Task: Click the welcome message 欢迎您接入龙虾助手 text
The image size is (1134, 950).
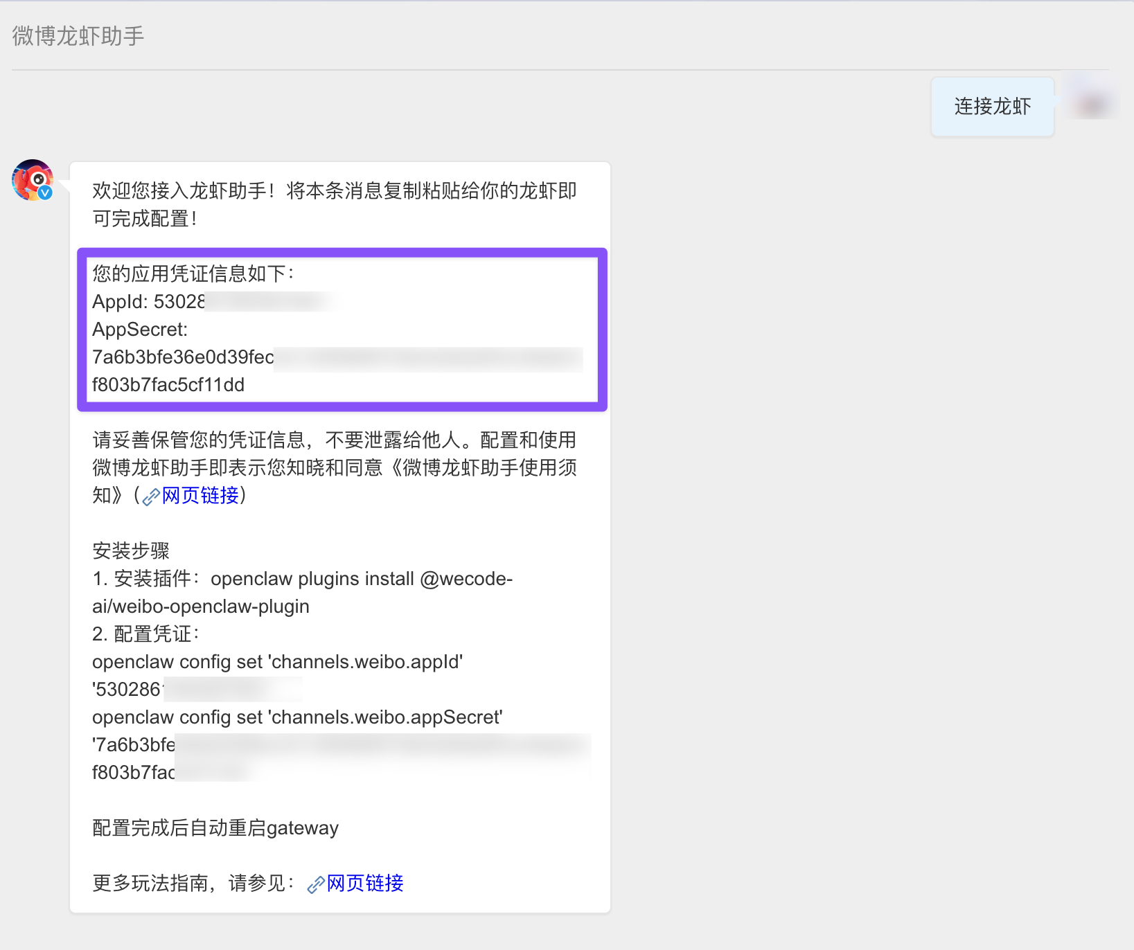Action: pyautogui.click(x=335, y=204)
